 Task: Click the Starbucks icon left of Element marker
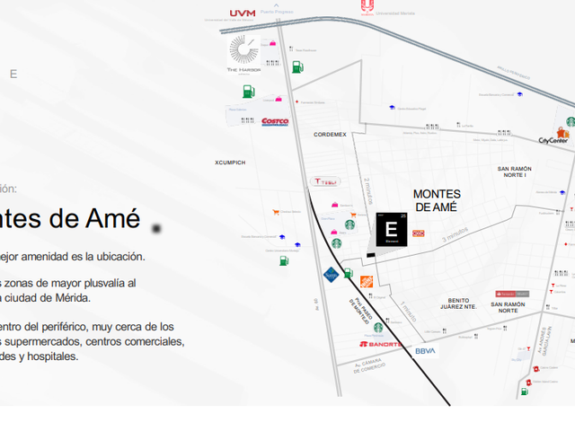point(349,224)
